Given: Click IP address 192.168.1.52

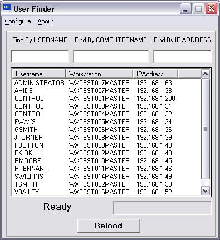Looking at the screenshot, I should 154,192.
